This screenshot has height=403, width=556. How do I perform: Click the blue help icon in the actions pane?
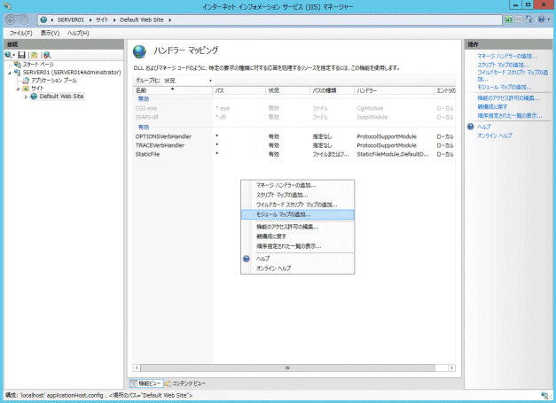[x=471, y=127]
